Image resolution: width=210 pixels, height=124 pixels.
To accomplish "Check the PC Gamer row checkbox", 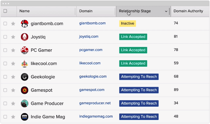I will (5, 50).
